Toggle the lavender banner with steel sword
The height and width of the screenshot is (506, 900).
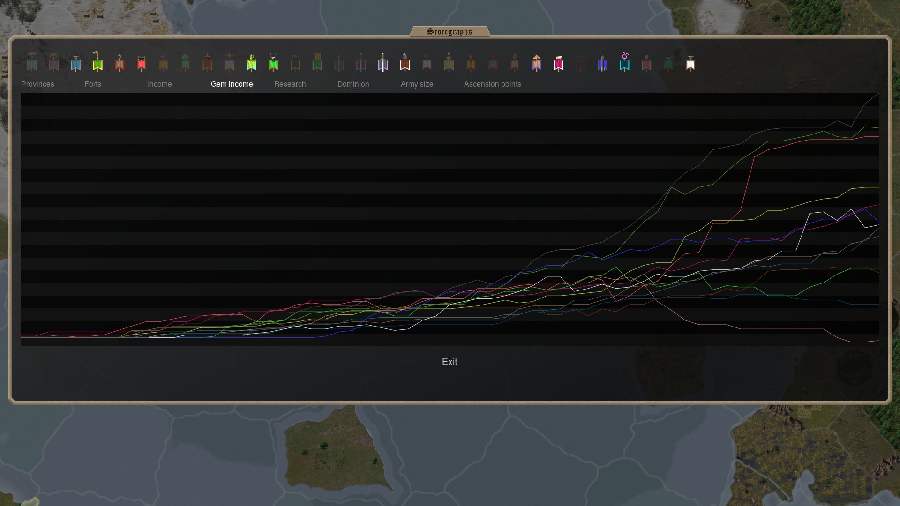383,62
